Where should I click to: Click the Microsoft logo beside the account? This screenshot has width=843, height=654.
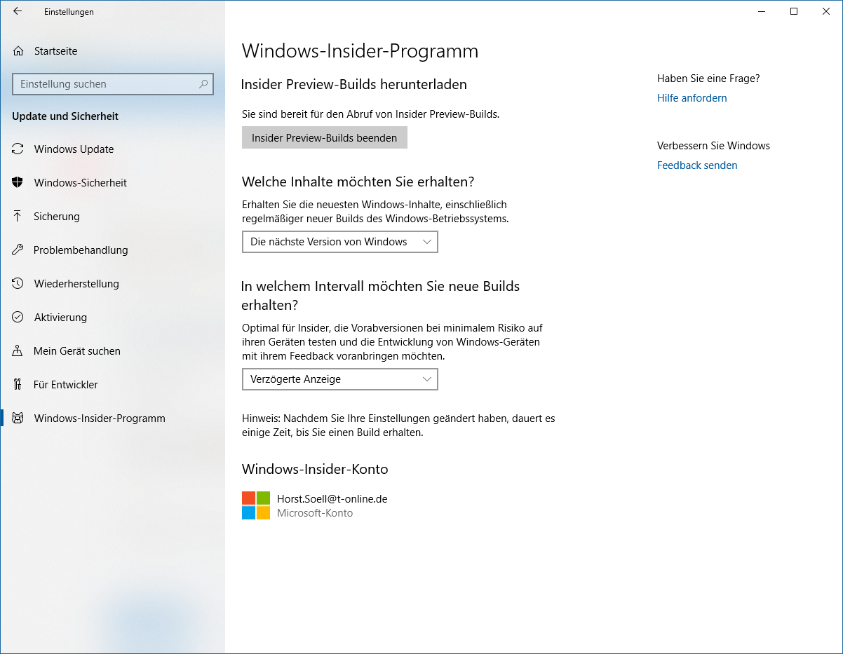(x=256, y=505)
